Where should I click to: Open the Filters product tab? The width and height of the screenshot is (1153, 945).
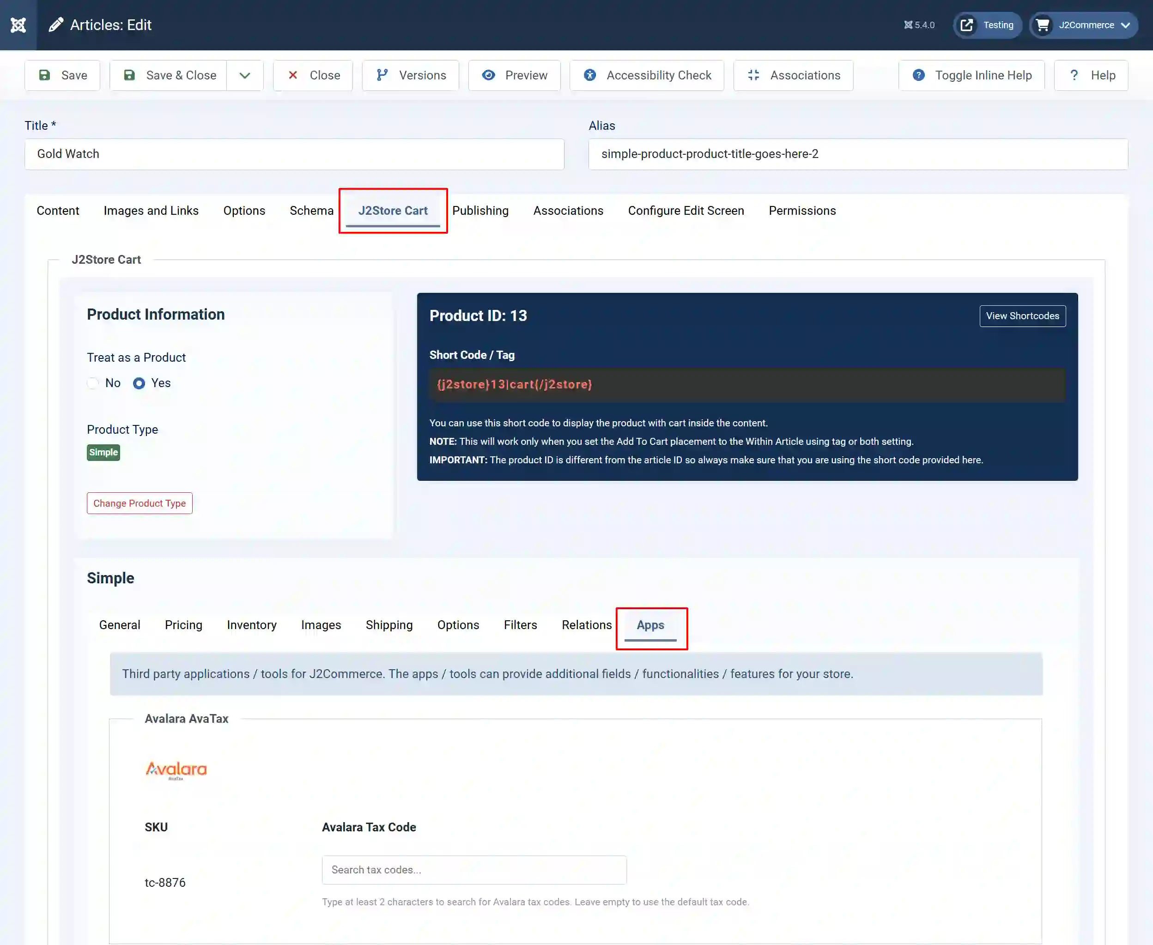(x=521, y=625)
